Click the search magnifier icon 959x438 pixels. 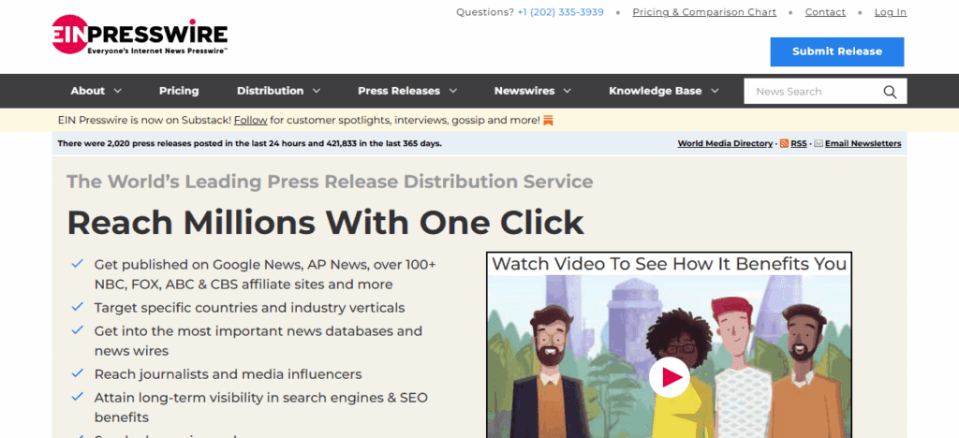[x=890, y=92]
